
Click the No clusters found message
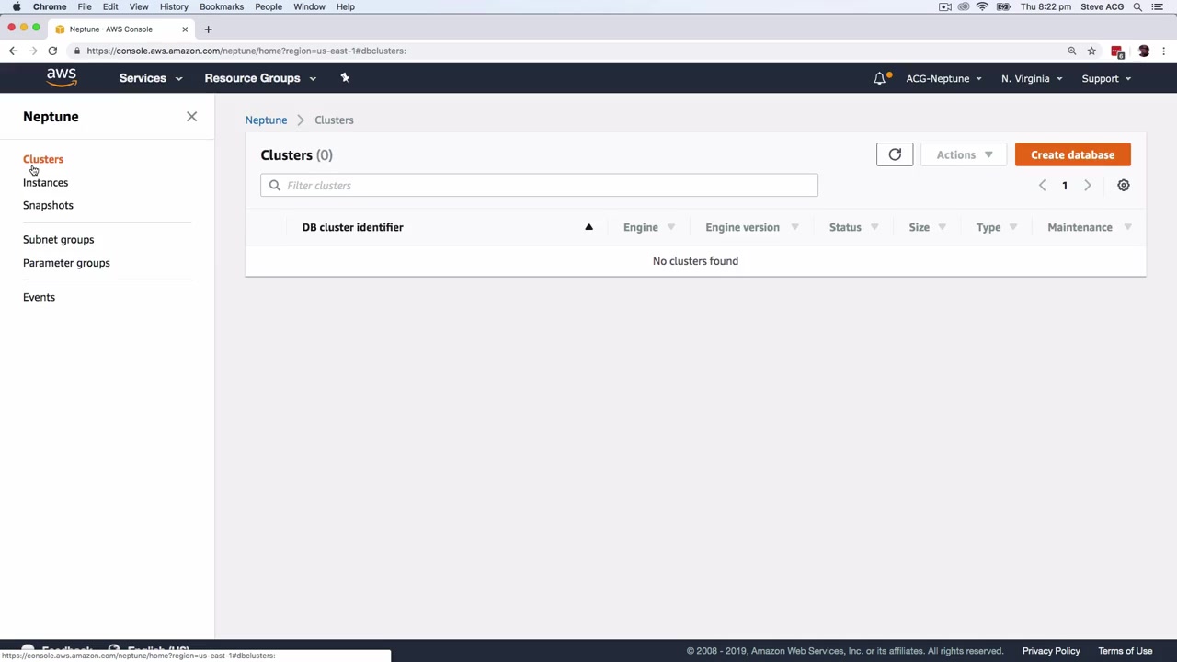click(x=695, y=261)
